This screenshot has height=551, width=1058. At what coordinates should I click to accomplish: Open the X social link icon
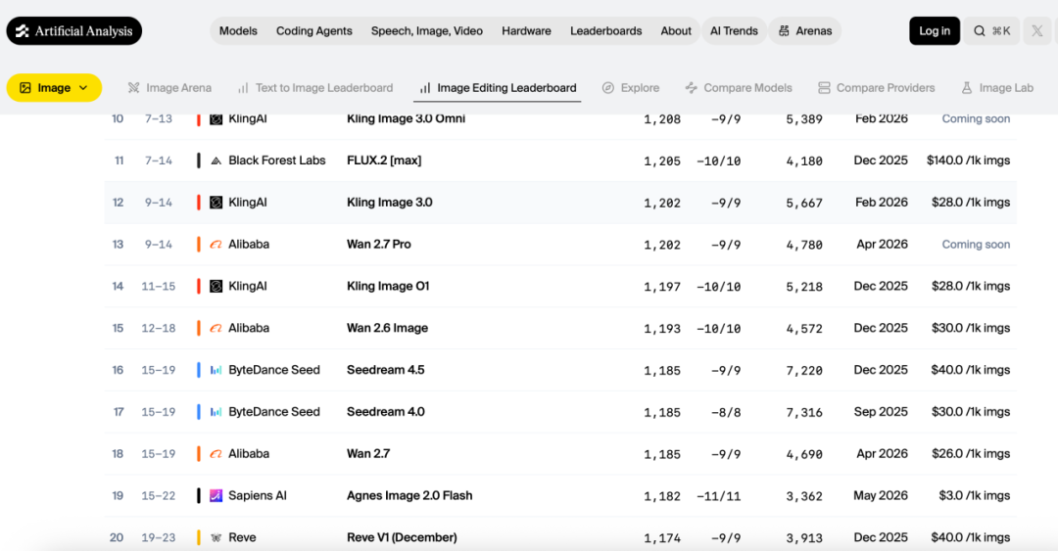(x=1037, y=31)
